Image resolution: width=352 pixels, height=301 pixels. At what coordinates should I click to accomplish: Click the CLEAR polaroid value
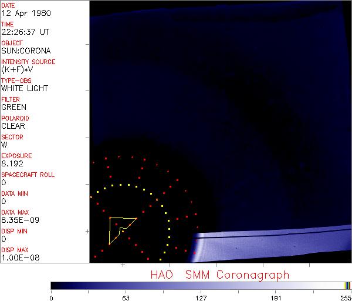click(13, 126)
